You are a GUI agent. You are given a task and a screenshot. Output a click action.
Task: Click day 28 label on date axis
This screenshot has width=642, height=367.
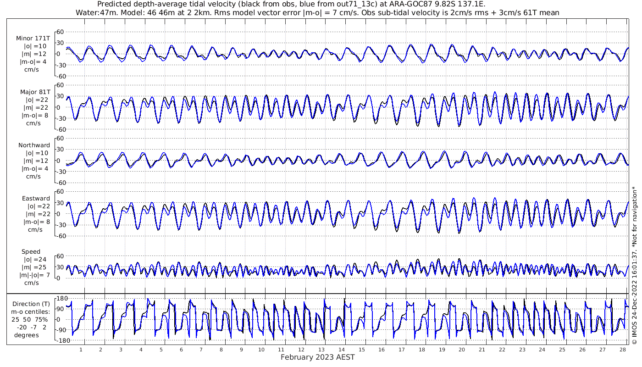click(622, 349)
